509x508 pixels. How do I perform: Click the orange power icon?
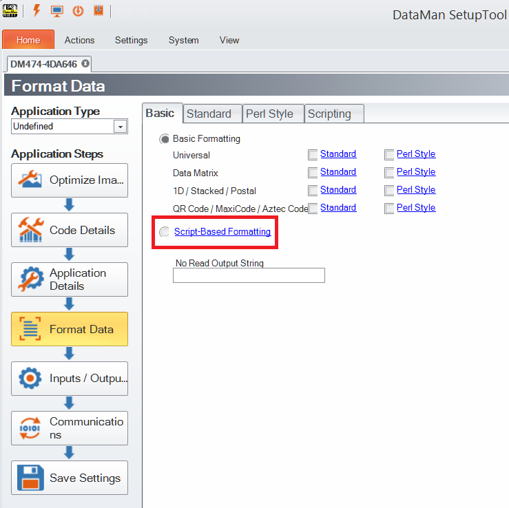[78, 11]
